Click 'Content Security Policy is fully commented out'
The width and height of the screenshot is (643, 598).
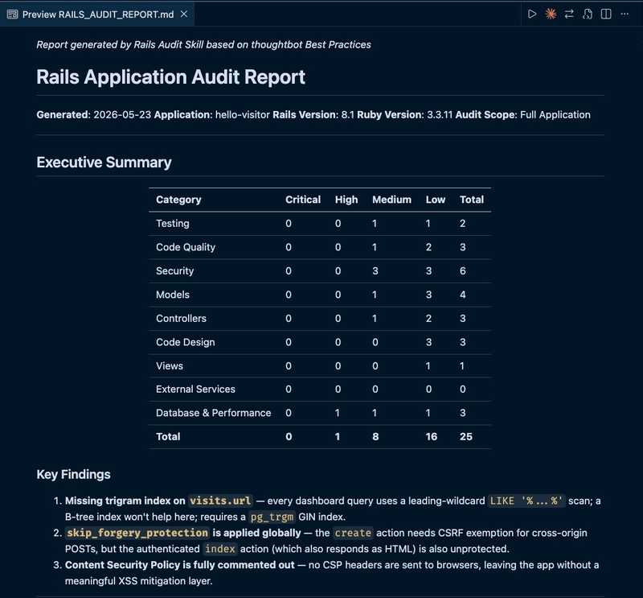(179, 565)
